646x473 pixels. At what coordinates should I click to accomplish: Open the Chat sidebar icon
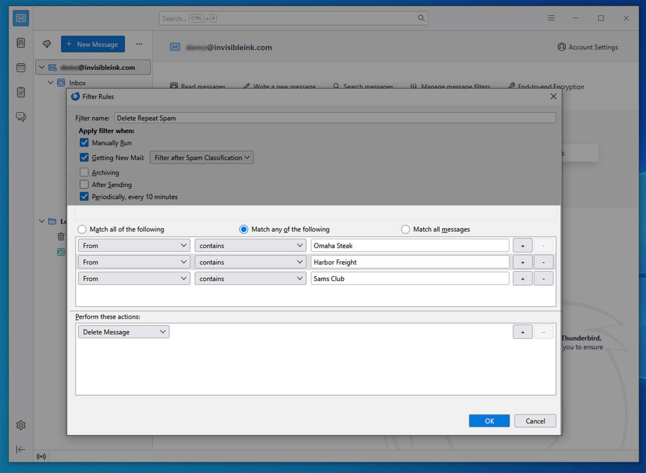[21, 117]
